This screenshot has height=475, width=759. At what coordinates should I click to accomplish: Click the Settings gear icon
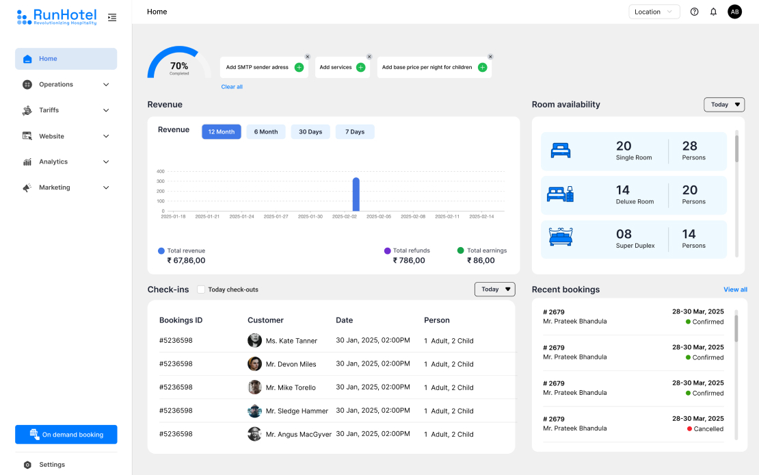[27, 465]
